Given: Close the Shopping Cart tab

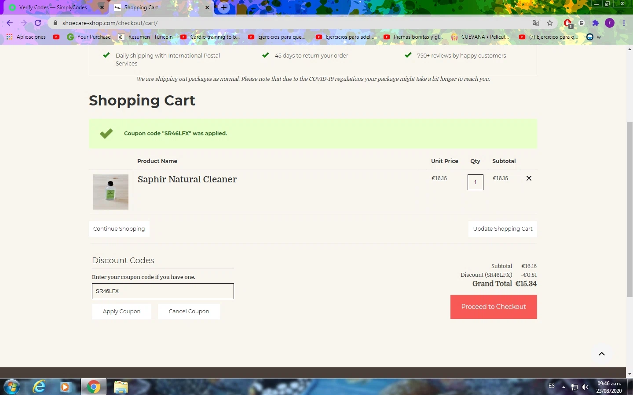Looking at the screenshot, I should click(207, 7).
